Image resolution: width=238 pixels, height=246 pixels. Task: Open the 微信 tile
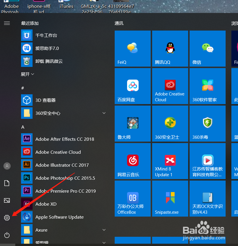coord(207,48)
